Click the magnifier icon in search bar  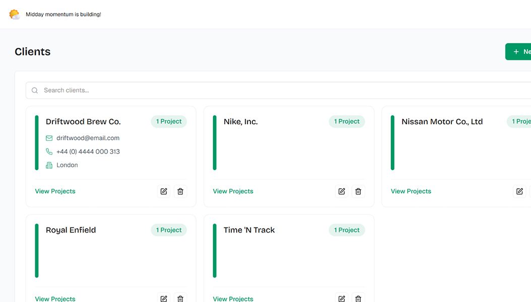click(x=35, y=90)
